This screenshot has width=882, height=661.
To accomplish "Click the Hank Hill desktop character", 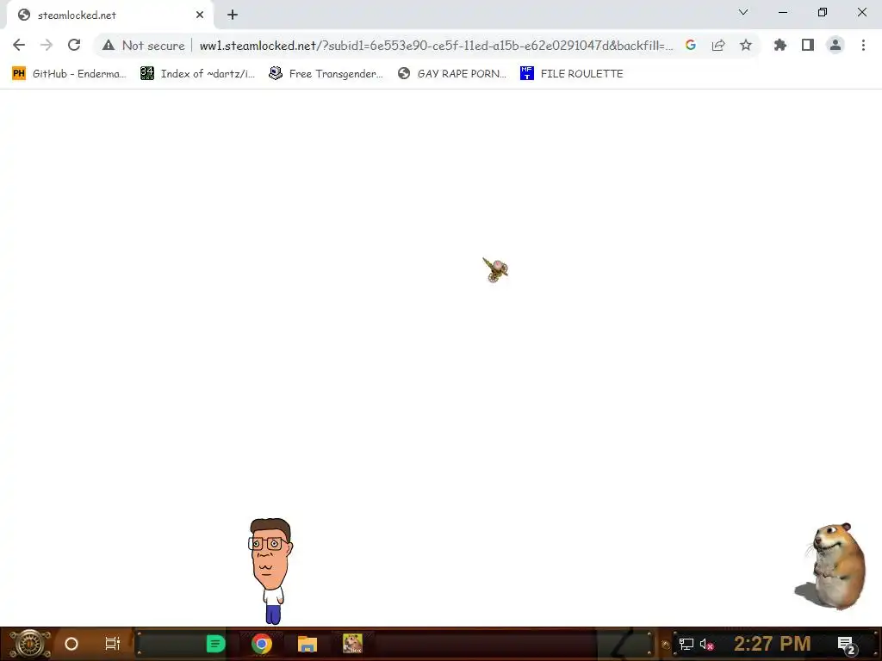I will click(270, 571).
